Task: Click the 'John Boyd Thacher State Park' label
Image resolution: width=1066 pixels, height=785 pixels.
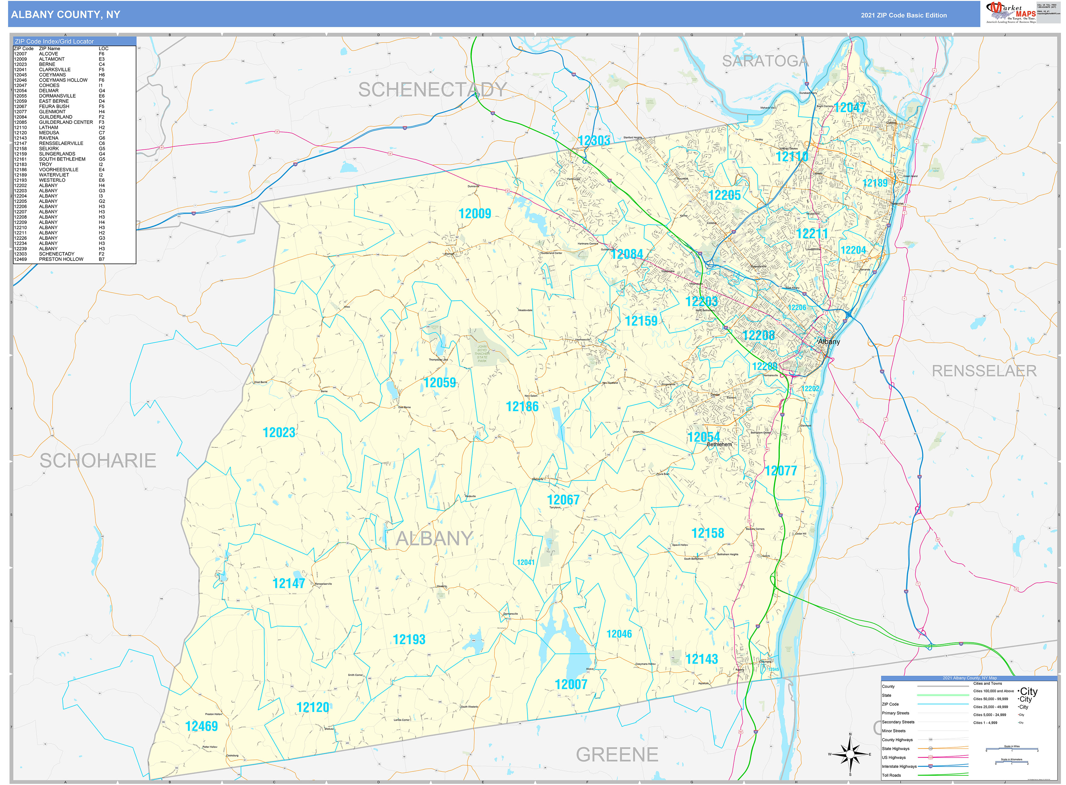Action: [x=482, y=354]
